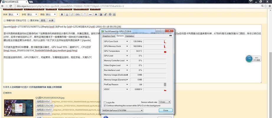Open the Video Engine Load dropdown
Viewport: 272px width, 118px height.
[x=127, y=65]
